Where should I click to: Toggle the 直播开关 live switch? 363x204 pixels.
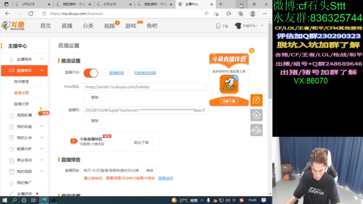pyautogui.click(x=91, y=73)
